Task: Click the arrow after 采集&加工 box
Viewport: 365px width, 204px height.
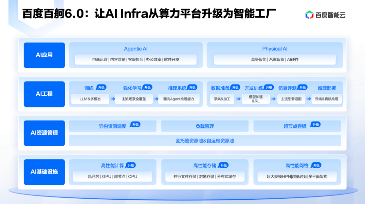Action: click(x=239, y=99)
